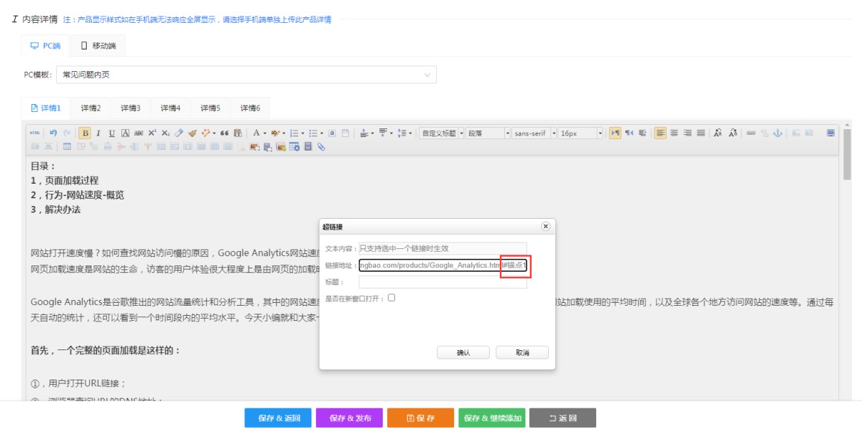Click the insert hyperlink chain icon

[x=751, y=133]
